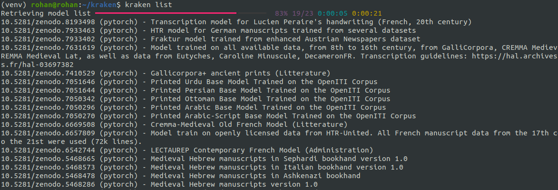Click the Sephardi bookhand Hebrew model entry
The image size is (558, 190).
(279, 159)
